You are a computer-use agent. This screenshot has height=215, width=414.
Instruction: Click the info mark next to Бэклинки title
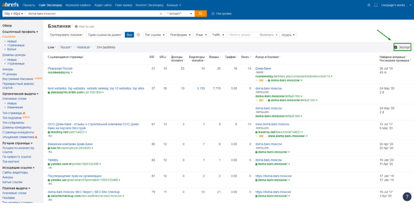(72, 25)
